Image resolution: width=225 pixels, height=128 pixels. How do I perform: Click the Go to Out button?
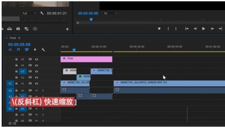click(x=220, y=29)
